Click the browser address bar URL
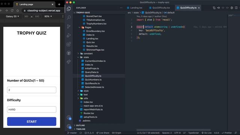This screenshot has height=135, width=240. tap(43, 10)
